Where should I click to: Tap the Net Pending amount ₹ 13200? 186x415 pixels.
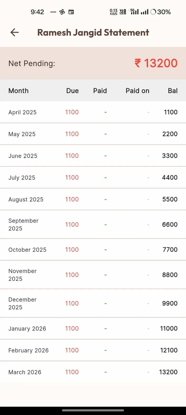pyautogui.click(x=156, y=63)
